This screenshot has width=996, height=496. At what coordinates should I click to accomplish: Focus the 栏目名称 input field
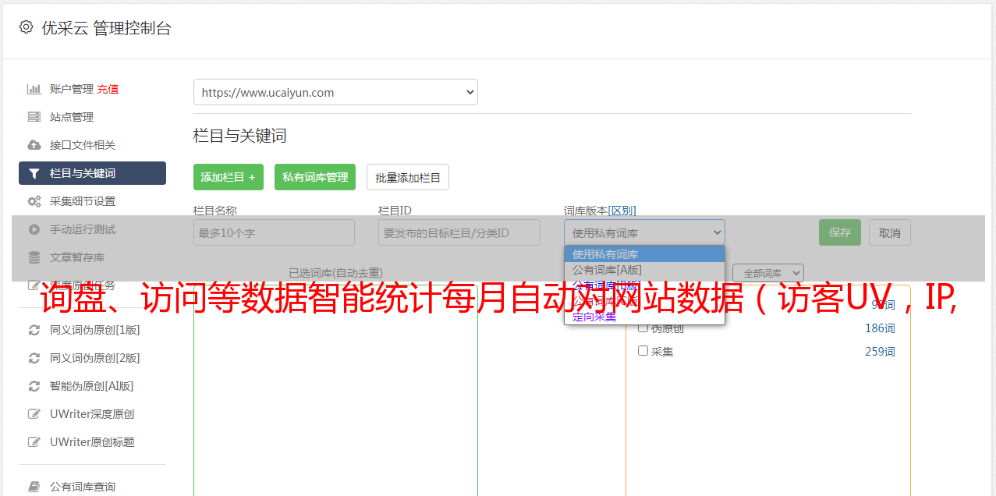click(x=274, y=232)
